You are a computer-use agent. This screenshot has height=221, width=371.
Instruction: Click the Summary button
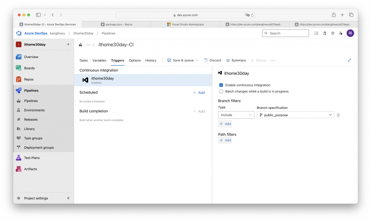(235, 60)
